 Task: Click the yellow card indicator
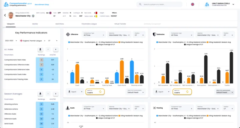coord(96,16)
